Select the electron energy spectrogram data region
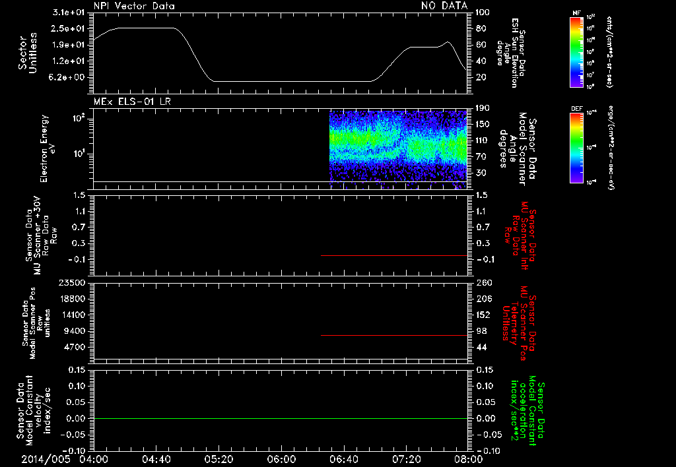The width and height of the screenshot is (676, 467). [398, 150]
